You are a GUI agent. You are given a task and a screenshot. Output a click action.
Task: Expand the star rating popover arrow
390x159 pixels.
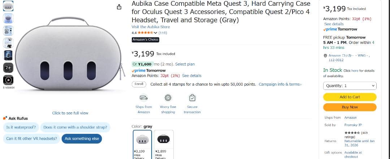click(156, 33)
